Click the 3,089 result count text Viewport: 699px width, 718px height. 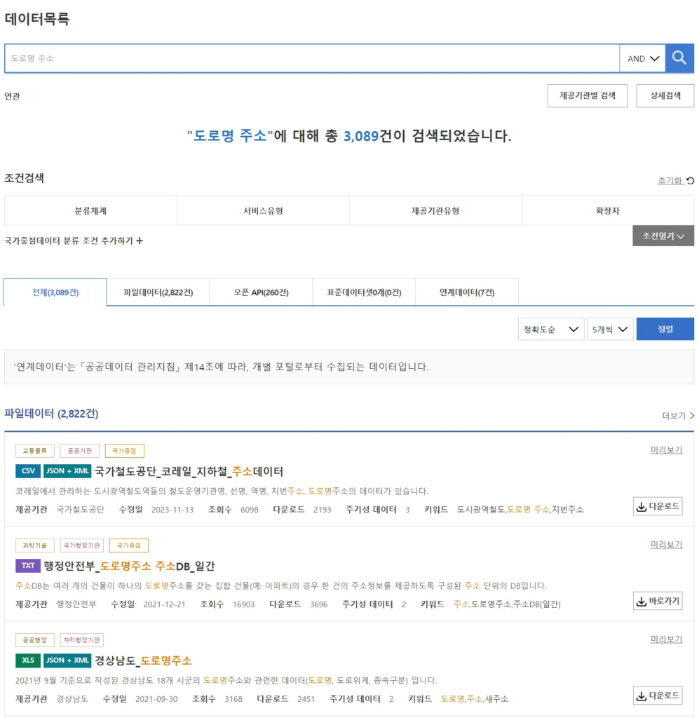361,136
